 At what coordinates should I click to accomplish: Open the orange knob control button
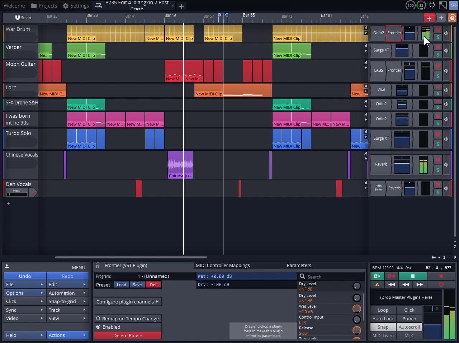coord(453,18)
